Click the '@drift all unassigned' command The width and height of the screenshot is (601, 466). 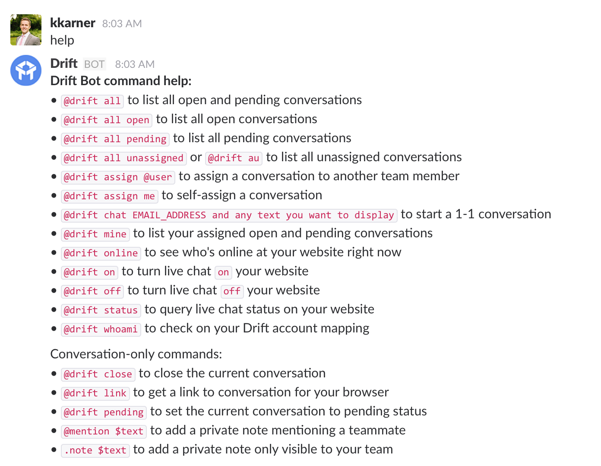click(124, 158)
